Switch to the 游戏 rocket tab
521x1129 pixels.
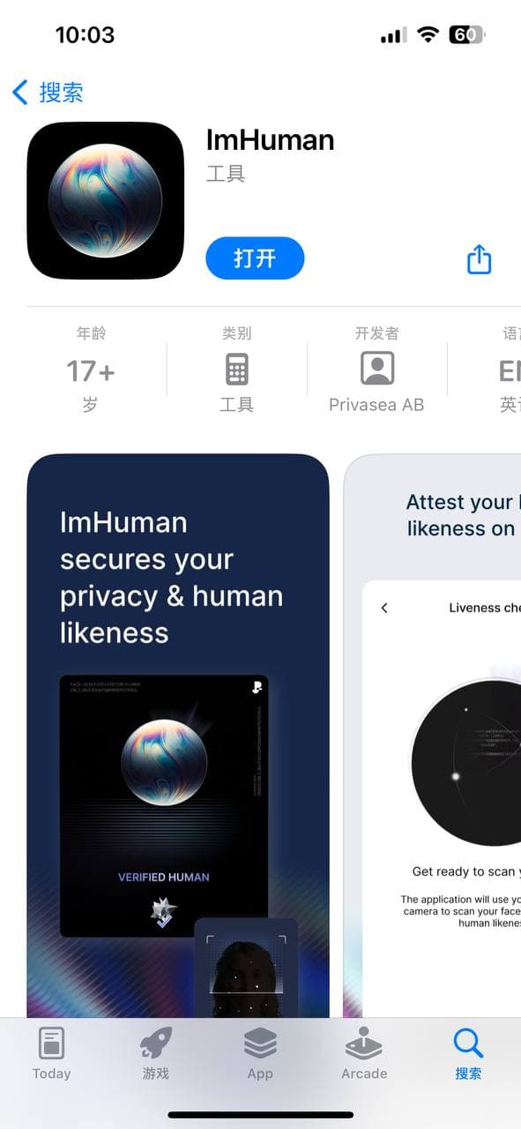click(156, 1055)
